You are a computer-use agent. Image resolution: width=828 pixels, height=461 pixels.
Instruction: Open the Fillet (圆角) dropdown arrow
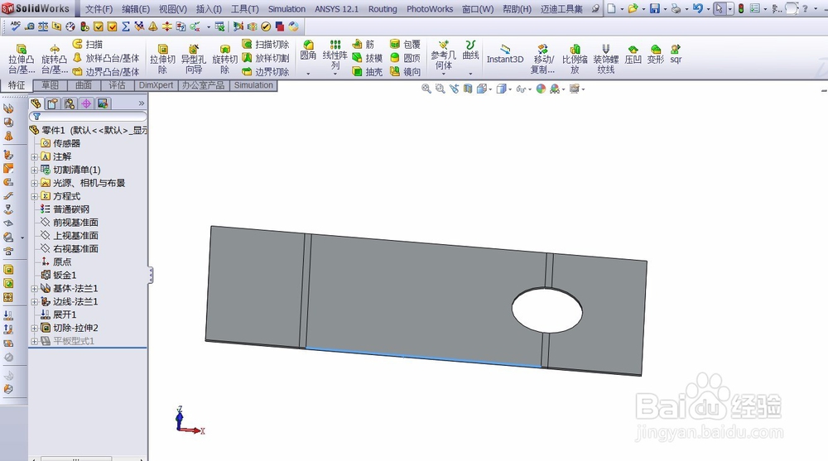pos(308,74)
